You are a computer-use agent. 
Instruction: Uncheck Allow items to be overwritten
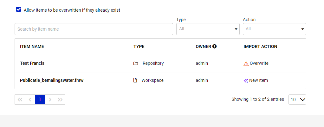pyautogui.click(x=19, y=9)
